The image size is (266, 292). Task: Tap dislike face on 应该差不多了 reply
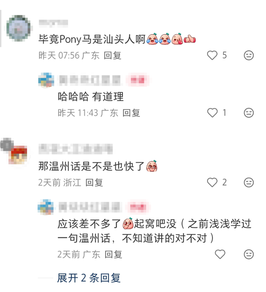249,254
